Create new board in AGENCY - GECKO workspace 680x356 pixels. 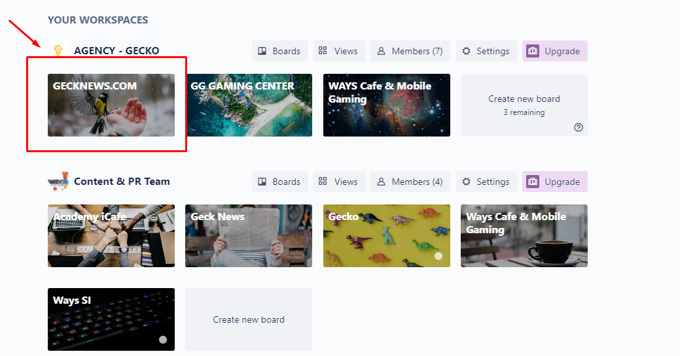524,105
